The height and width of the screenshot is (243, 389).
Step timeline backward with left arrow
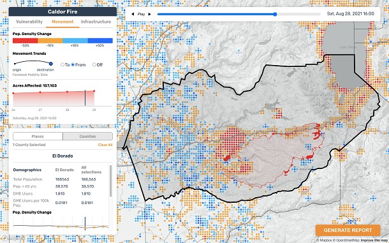[x=133, y=14]
